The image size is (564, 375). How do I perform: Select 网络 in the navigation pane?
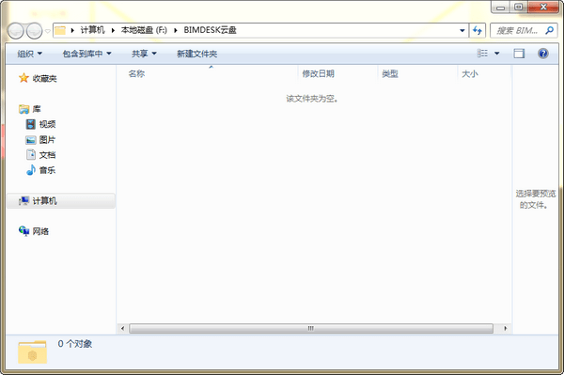tap(40, 231)
